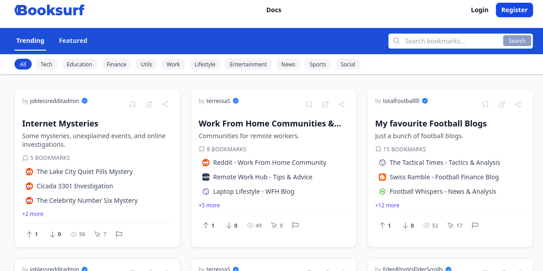Reveal +12 more football blog links
Image resolution: width=543 pixels, height=271 pixels.
tap(387, 205)
